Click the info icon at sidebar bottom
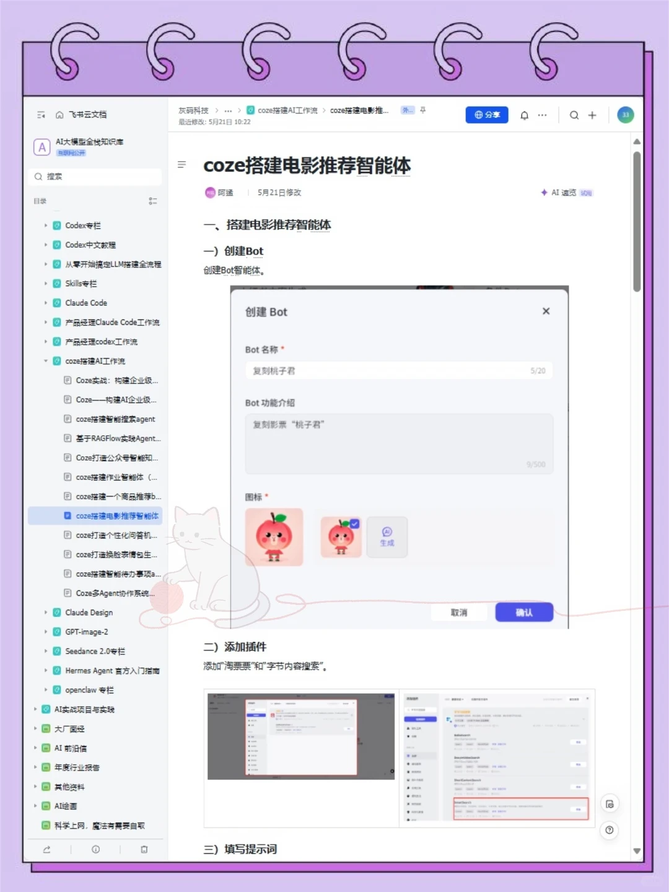Viewport: 669px width, 892px height. pyautogui.click(x=95, y=849)
